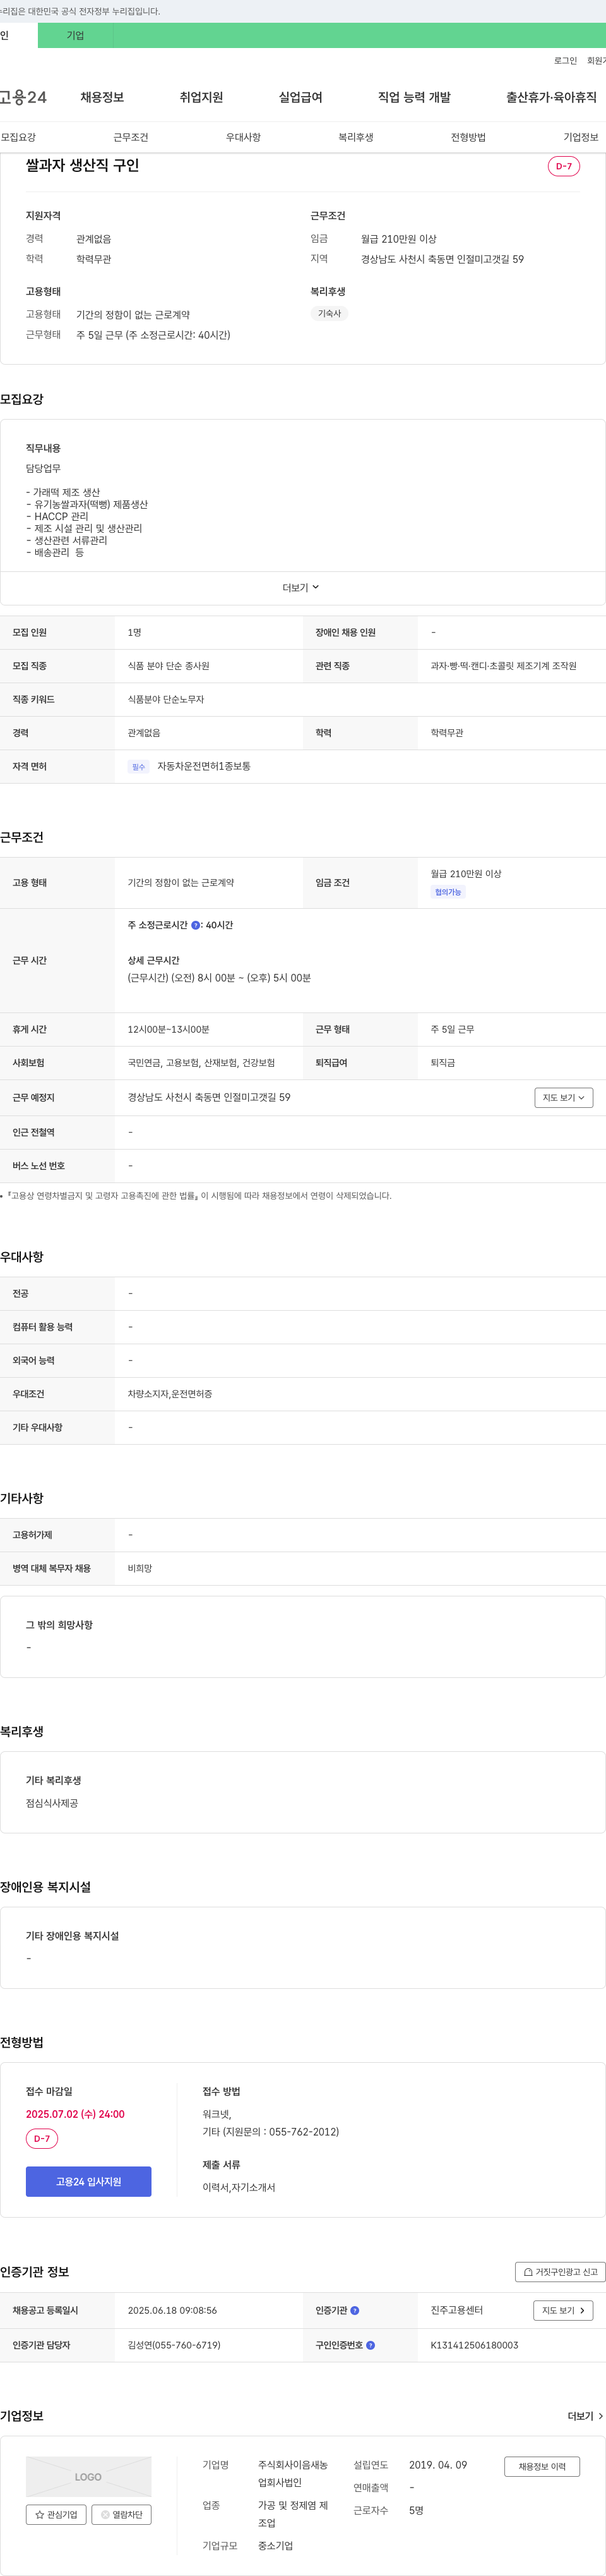The width and height of the screenshot is (606, 2576).
Task: Open 지도 보기 dropdown for 근무 예정지
Action: coord(564,1098)
